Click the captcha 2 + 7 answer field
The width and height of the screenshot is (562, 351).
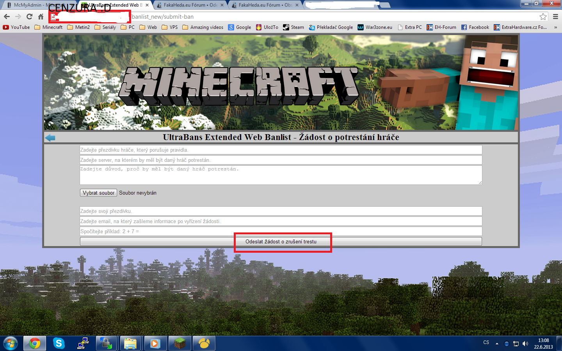(281, 231)
